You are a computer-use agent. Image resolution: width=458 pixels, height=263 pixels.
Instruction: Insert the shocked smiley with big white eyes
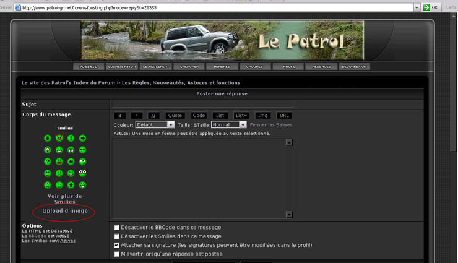tap(83, 173)
